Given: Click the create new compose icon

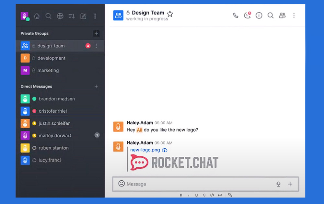Looking at the screenshot, I should (83, 16).
